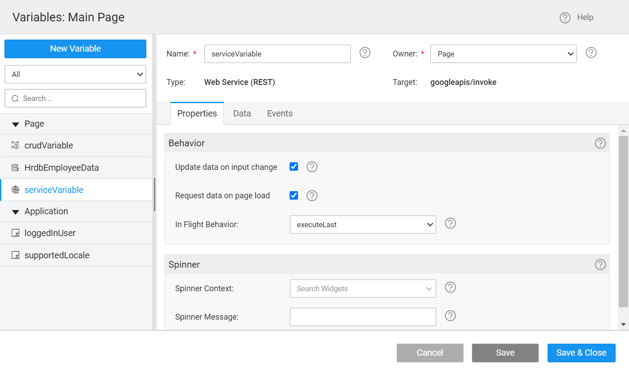
Task: Show help for Update data on input change
Action: tap(312, 167)
